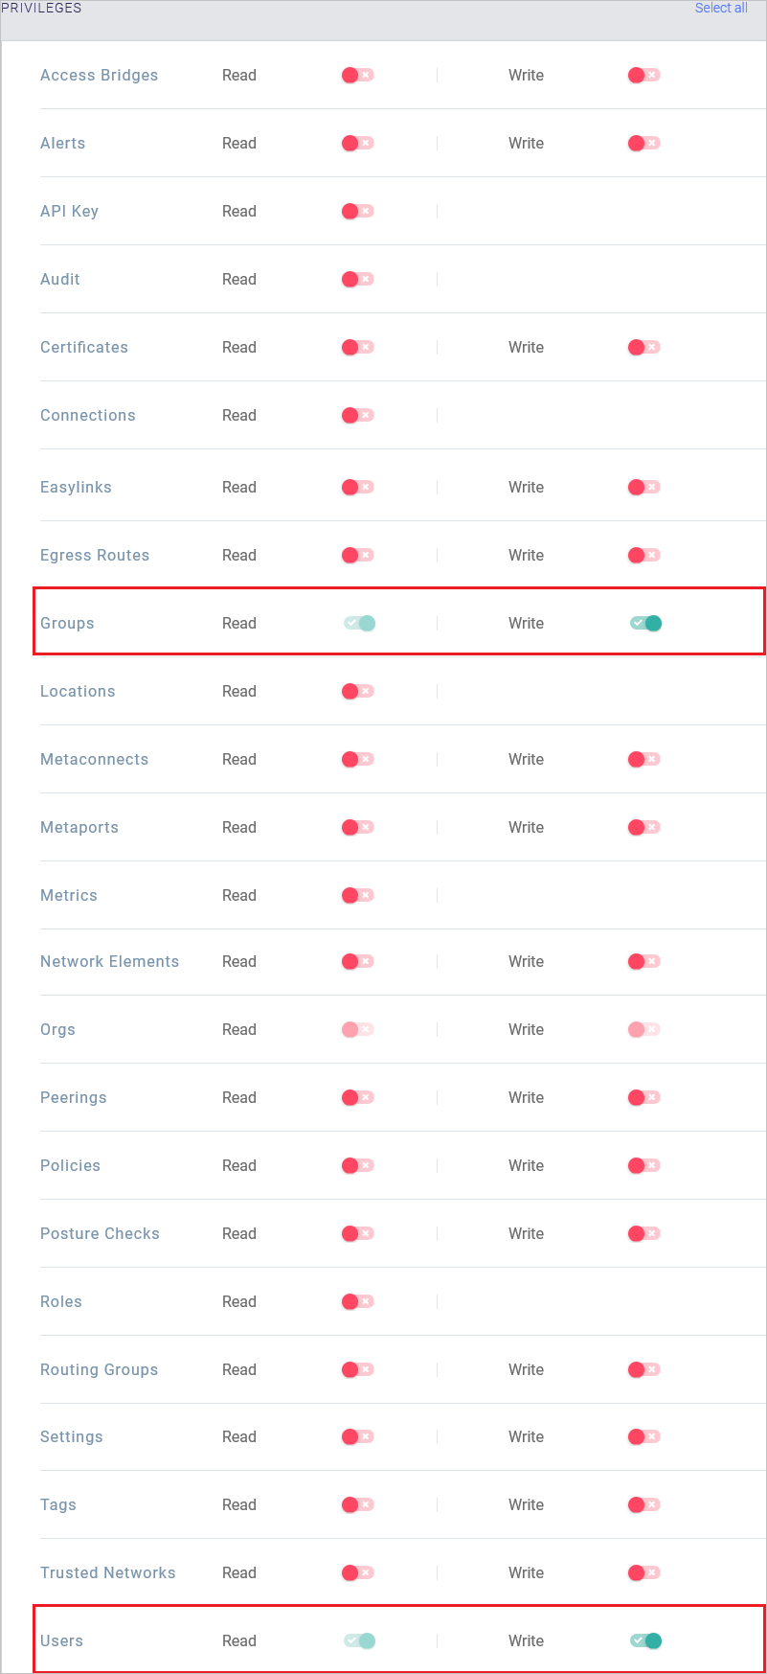767x1674 pixels.
Task: Enable Read access for Network Elements
Action: [356, 961]
